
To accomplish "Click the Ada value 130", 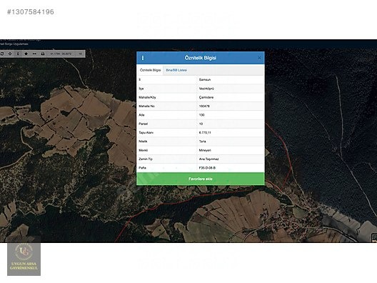I will pyautogui.click(x=202, y=115).
